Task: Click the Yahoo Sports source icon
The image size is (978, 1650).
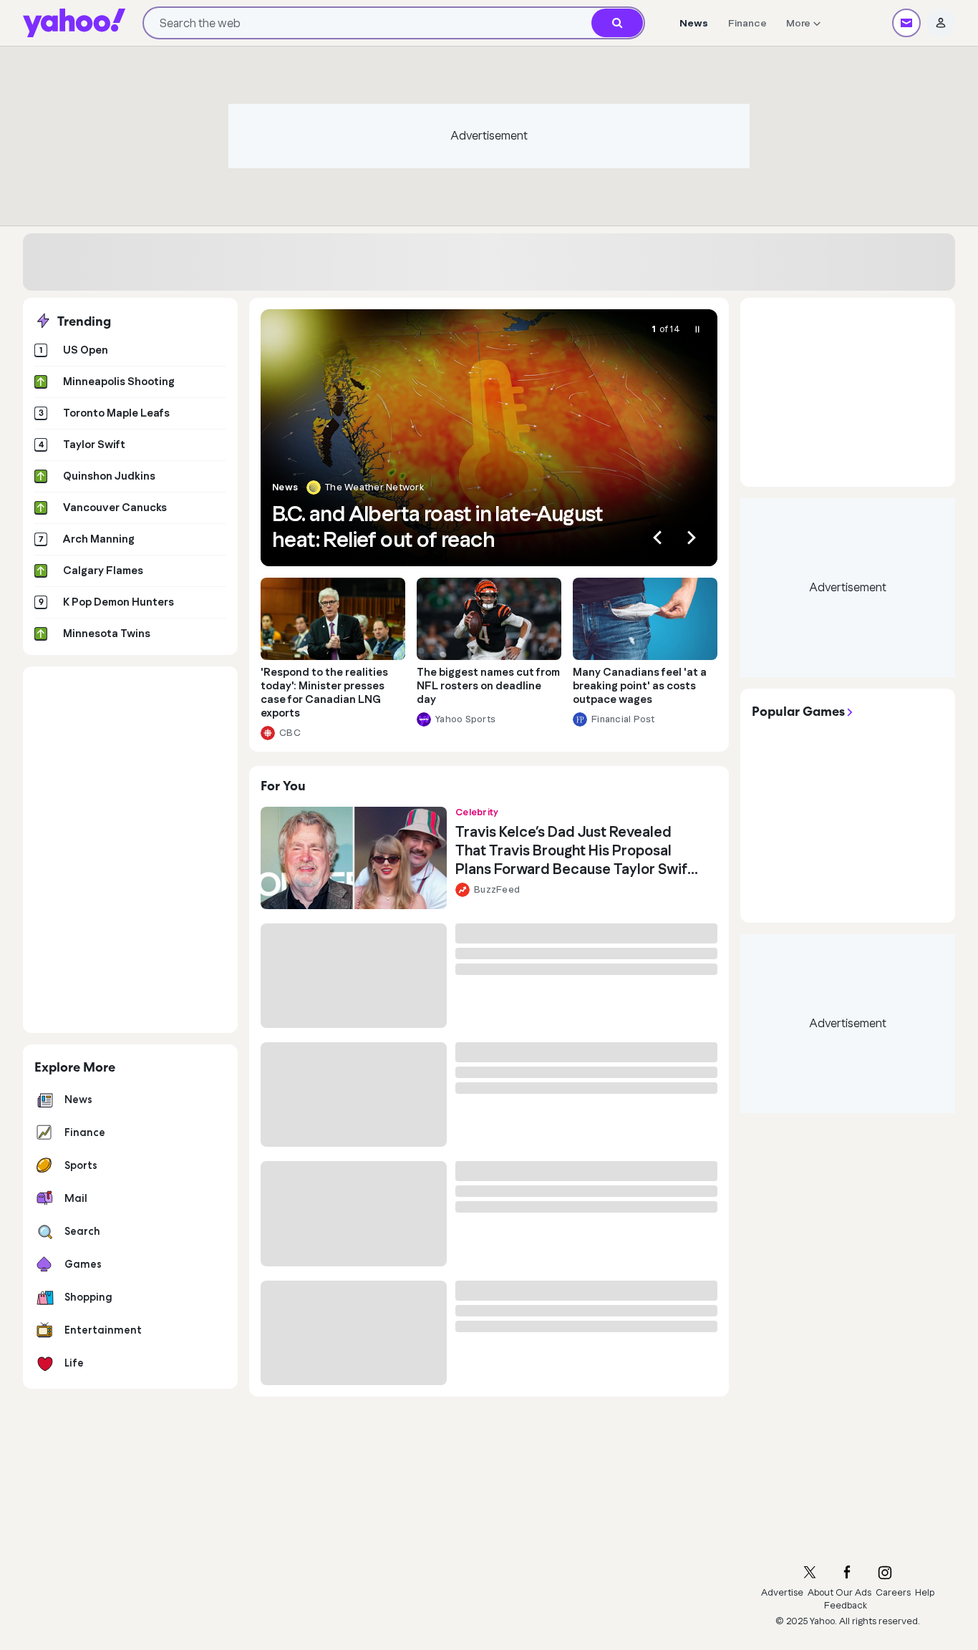Action: point(424,719)
